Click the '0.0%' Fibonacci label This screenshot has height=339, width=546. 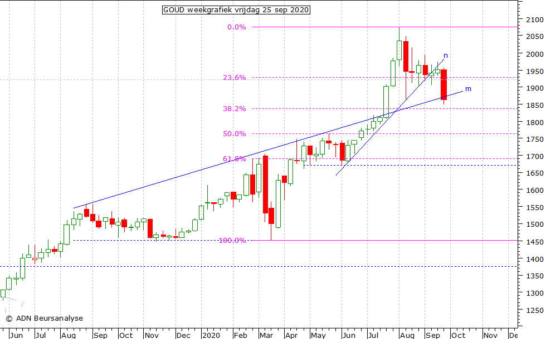coord(237,27)
